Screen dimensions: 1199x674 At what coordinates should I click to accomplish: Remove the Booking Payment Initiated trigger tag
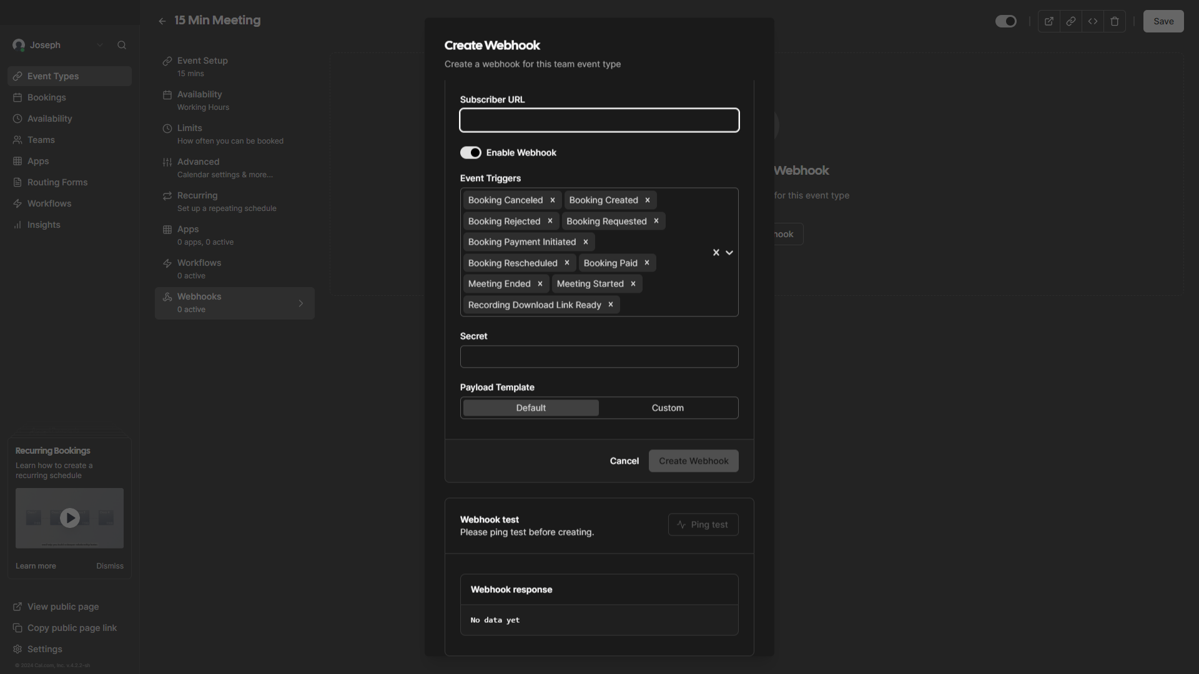[x=586, y=242]
